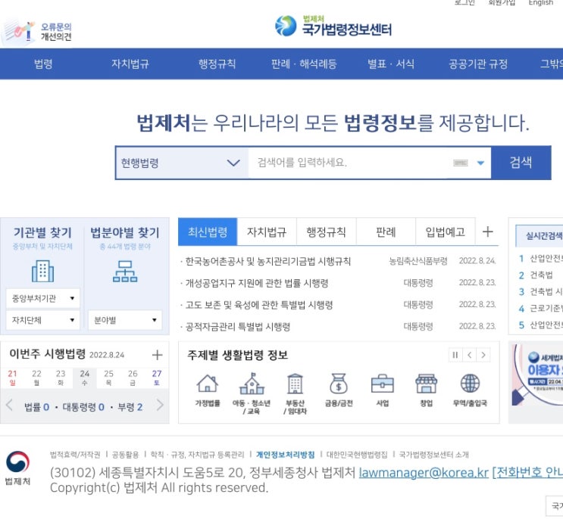This screenshot has height=519, width=563.
Task: Open the 부동산/임대차 building icon
Action: pos(296,384)
